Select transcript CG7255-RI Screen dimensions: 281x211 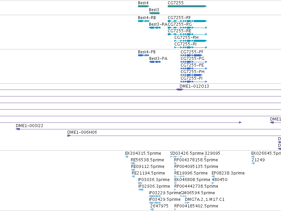click(x=191, y=47)
